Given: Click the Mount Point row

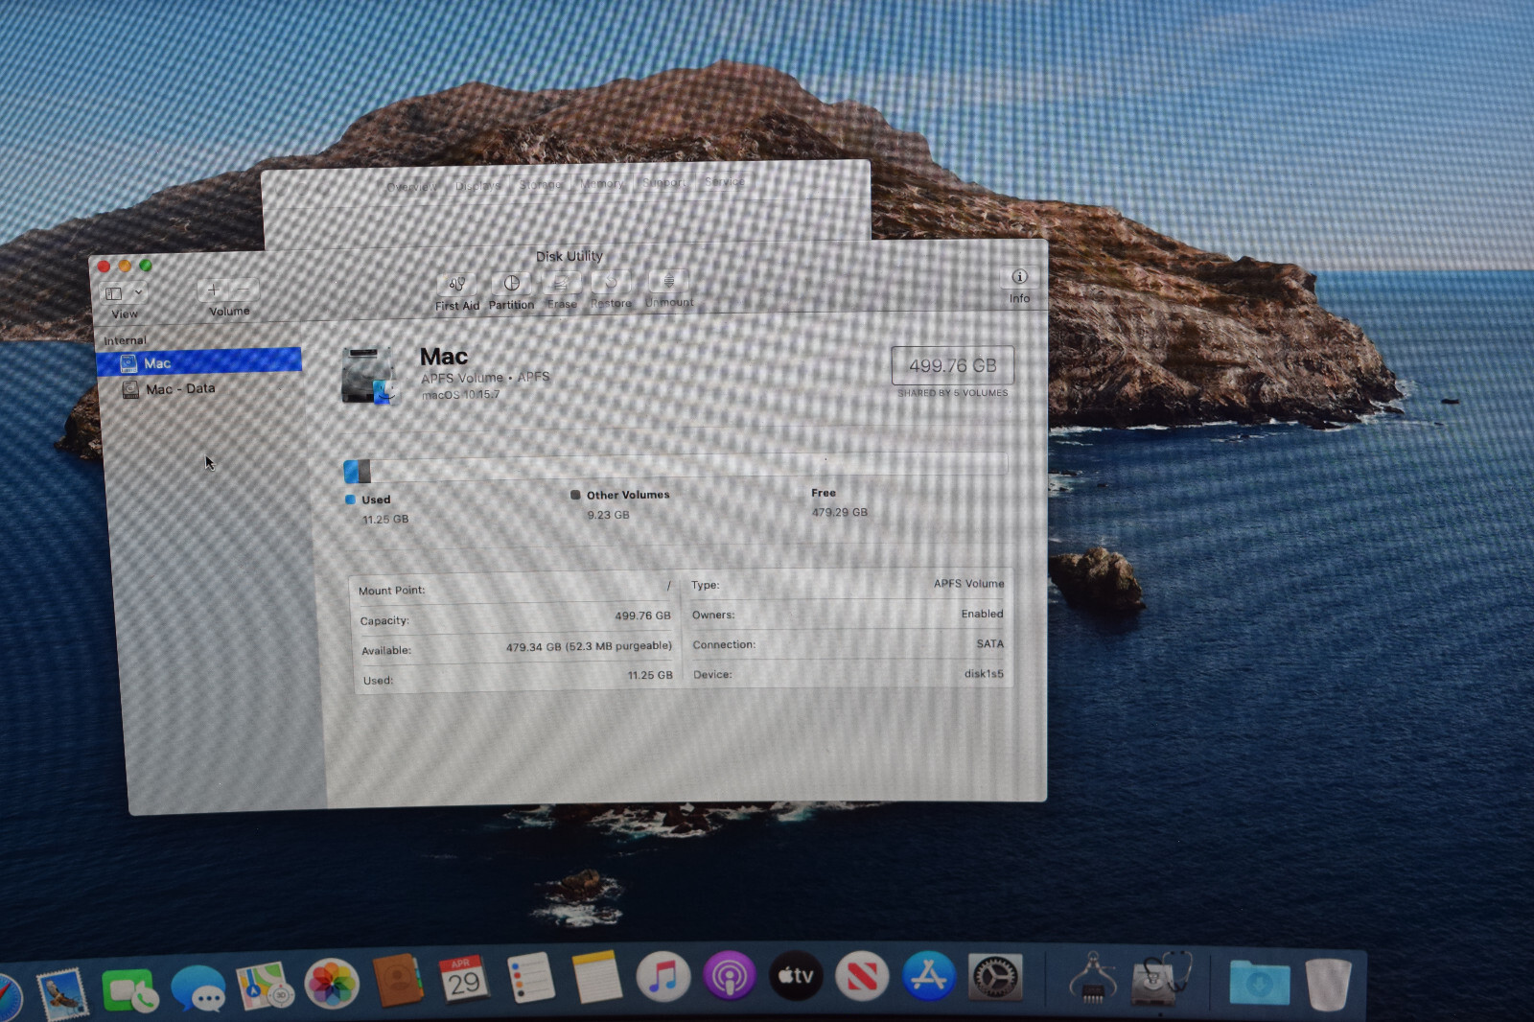Looking at the screenshot, I should [x=515, y=589].
